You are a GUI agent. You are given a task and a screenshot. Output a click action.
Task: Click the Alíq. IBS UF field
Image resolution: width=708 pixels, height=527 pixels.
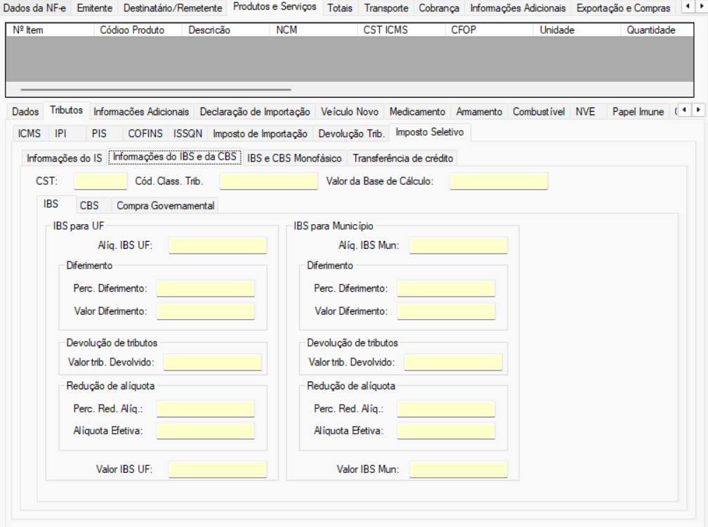pyautogui.click(x=218, y=245)
